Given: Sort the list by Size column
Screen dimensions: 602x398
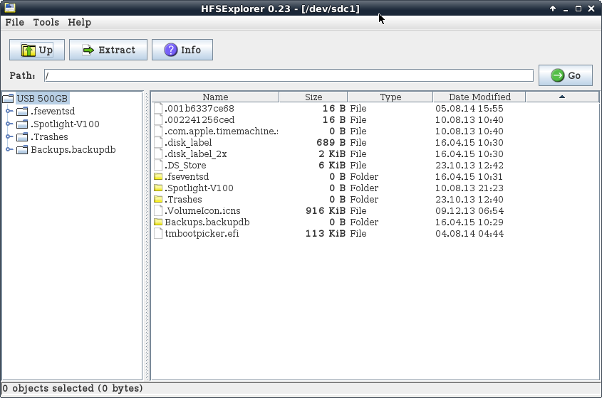Looking at the screenshot, I should [x=313, y=97].
